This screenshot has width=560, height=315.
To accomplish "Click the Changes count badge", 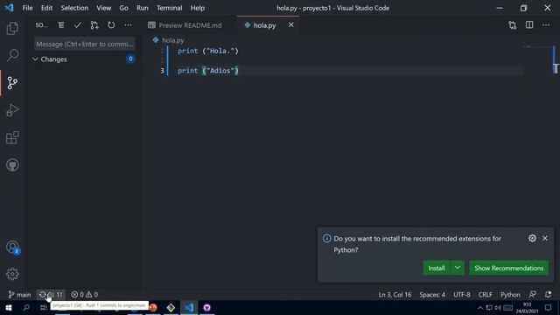I will (x=130, y=59).
